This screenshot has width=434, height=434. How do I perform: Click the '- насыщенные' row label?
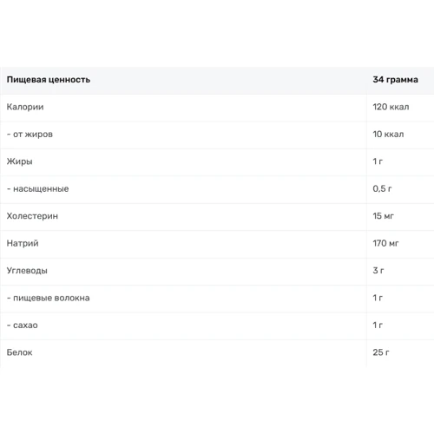click(37, 189)
